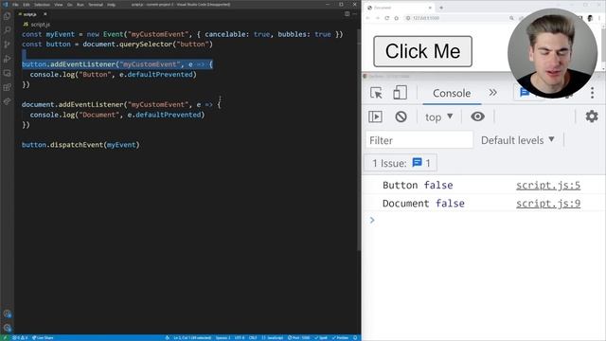Click the console Filter field

(x=419, y=140)
